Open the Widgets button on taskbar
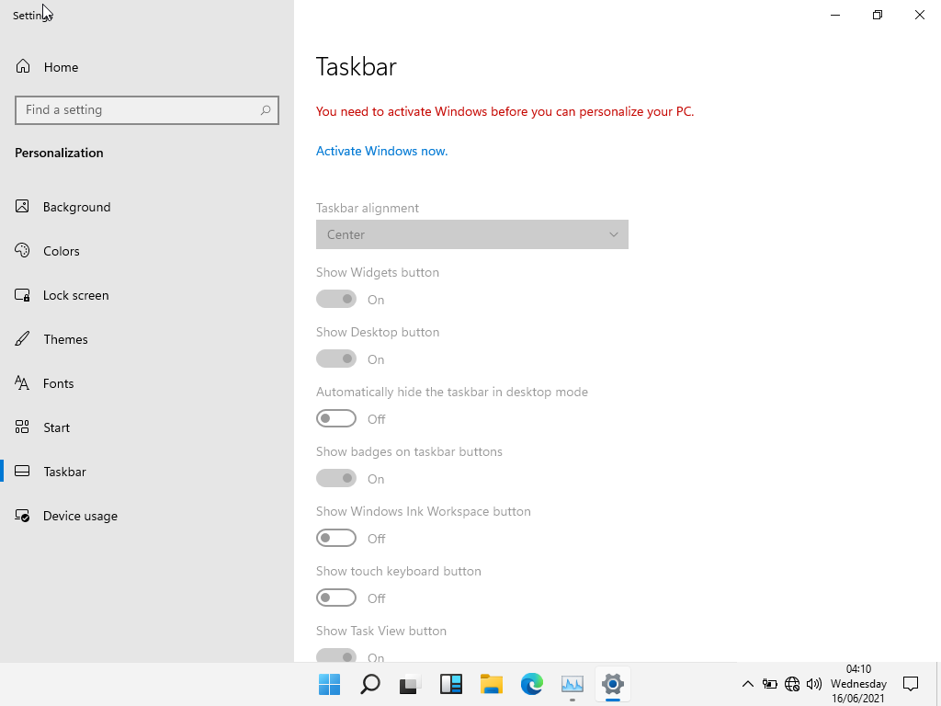 pos(450,684)
